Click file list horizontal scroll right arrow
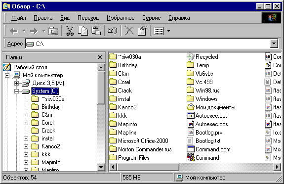The width and height of the screenshot is (284, 184). [x=277, y=167]
